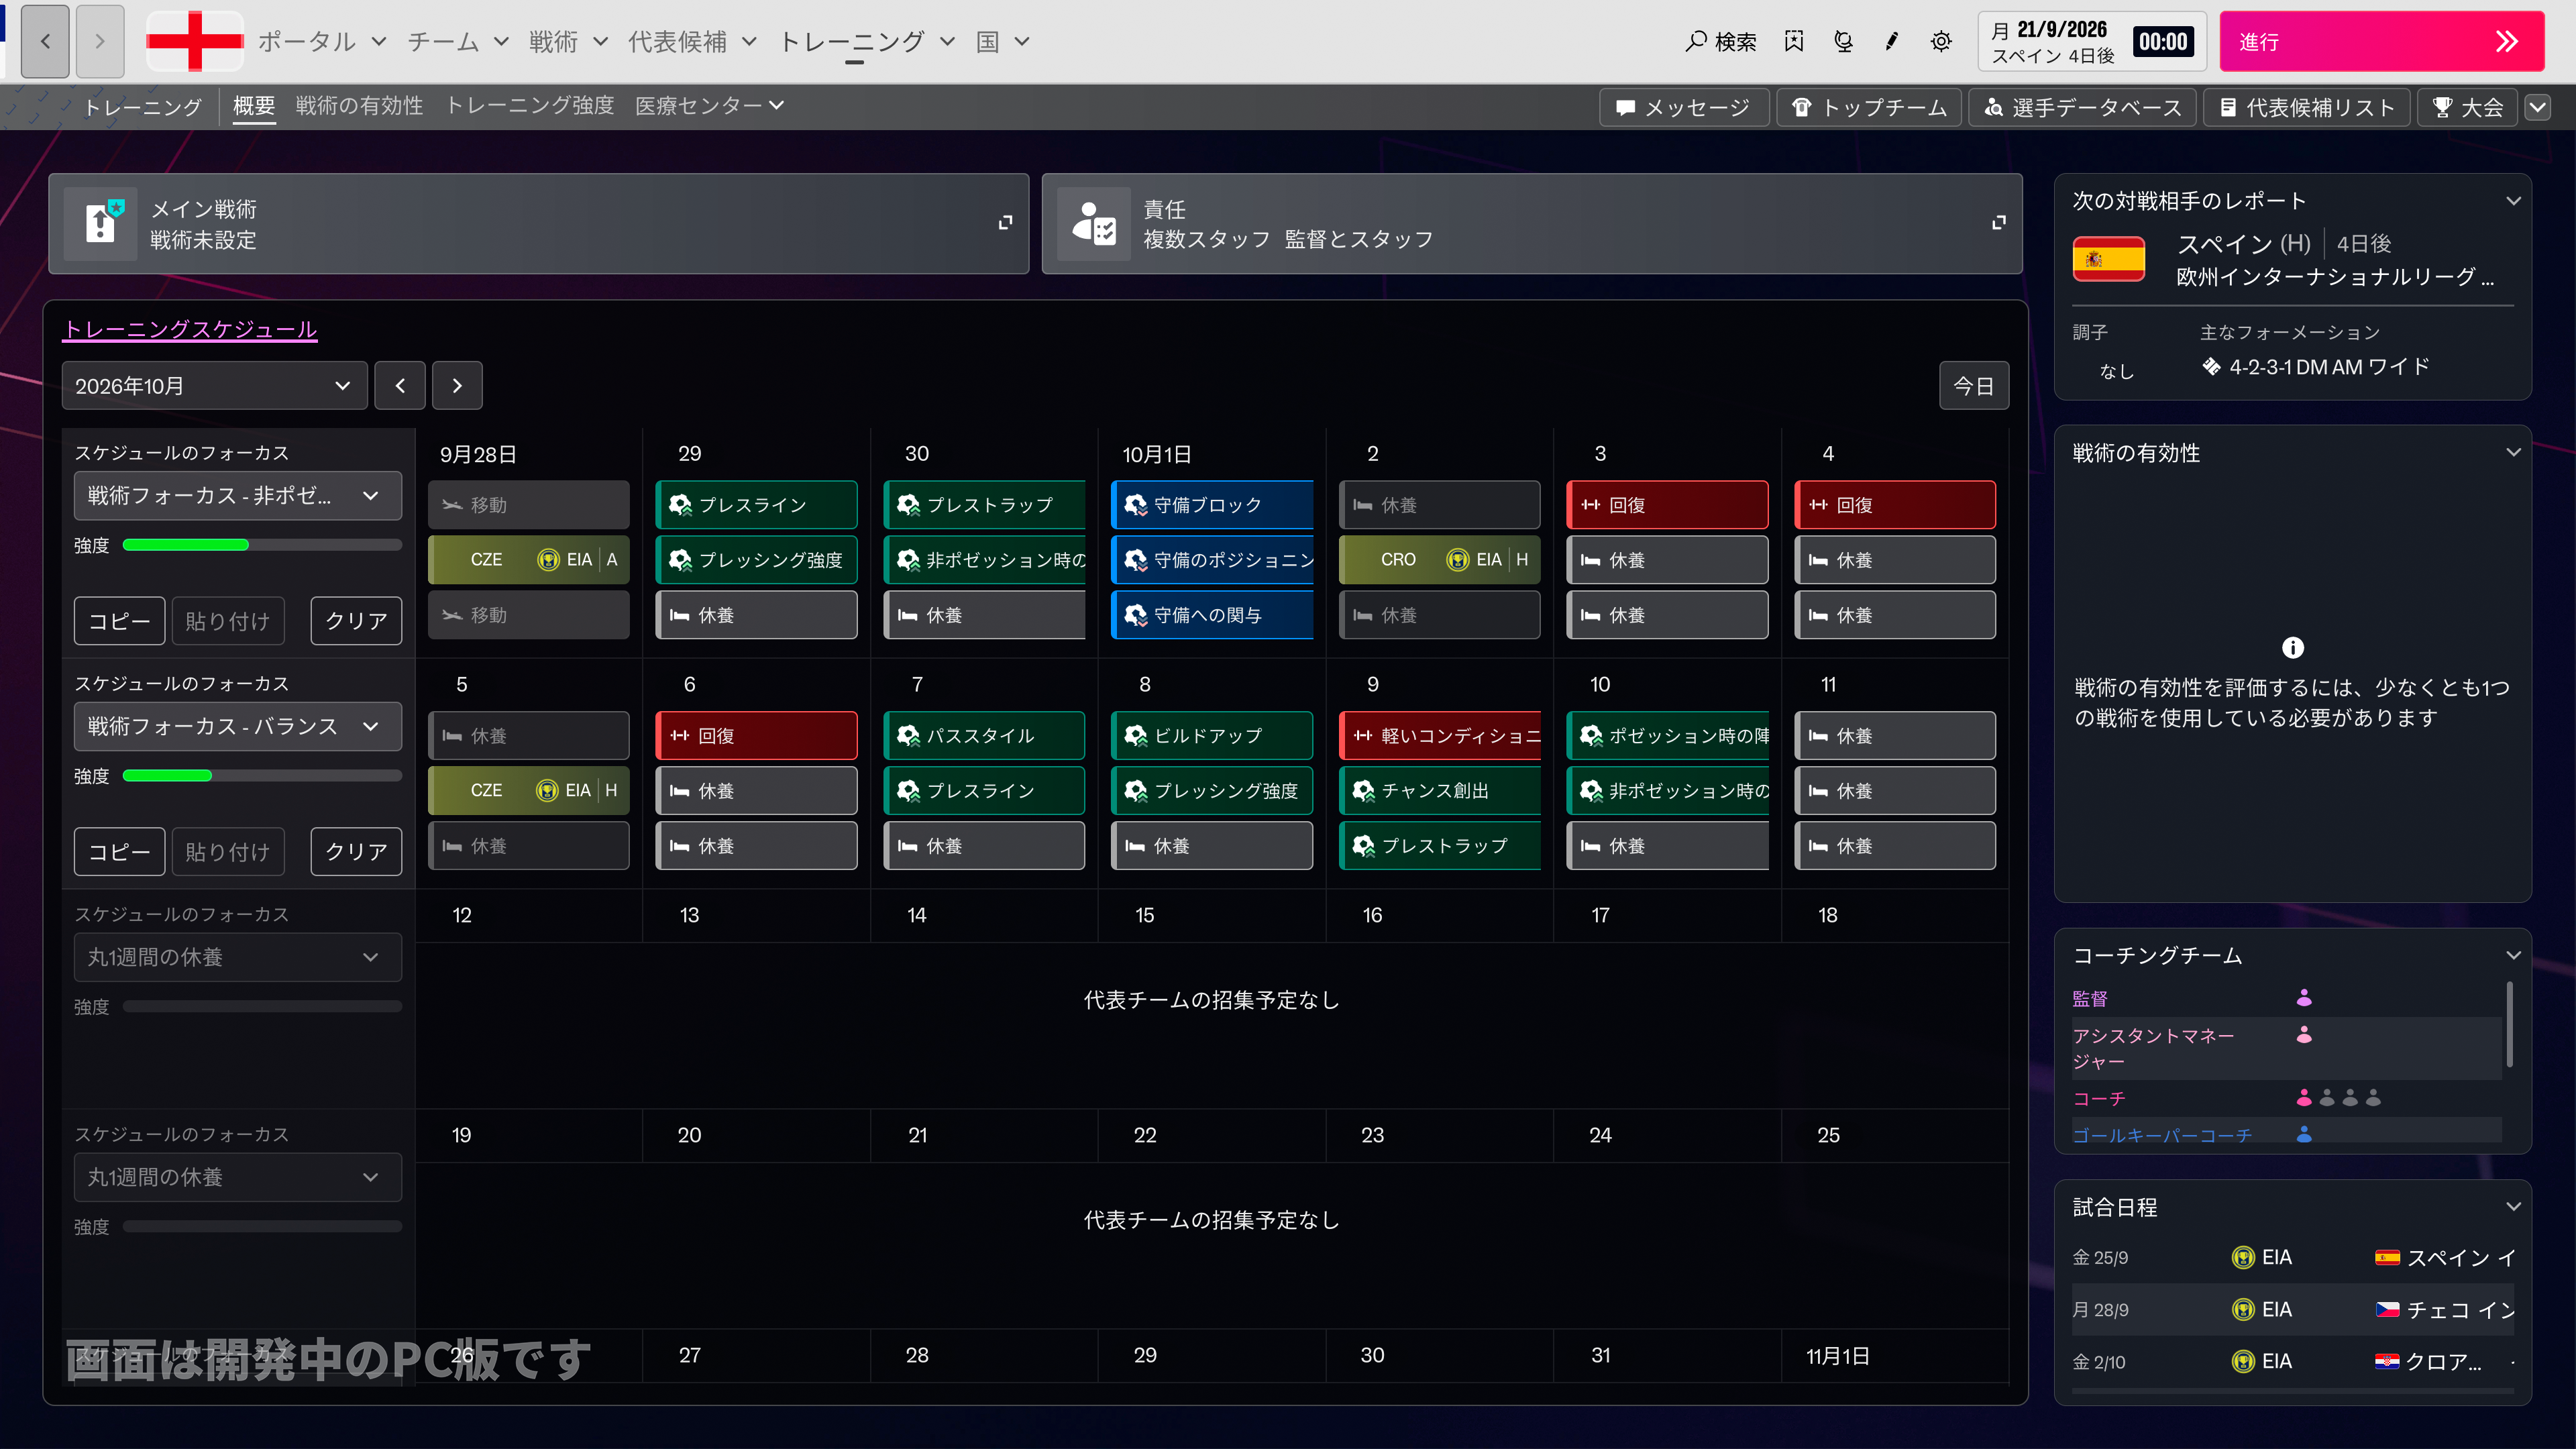Go back with the navigation back arrow
The image size is (2576, 1449).
45,41
